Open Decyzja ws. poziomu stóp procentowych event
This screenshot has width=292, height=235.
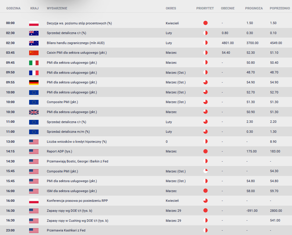click(x=79, y=23)
